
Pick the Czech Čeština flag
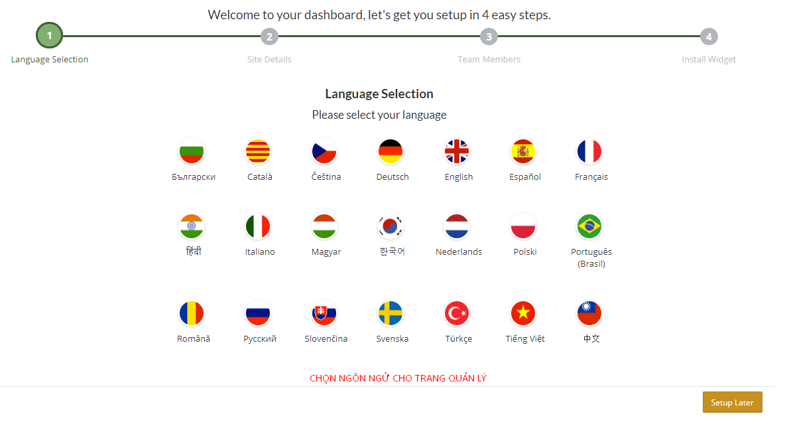coord(324,152)
